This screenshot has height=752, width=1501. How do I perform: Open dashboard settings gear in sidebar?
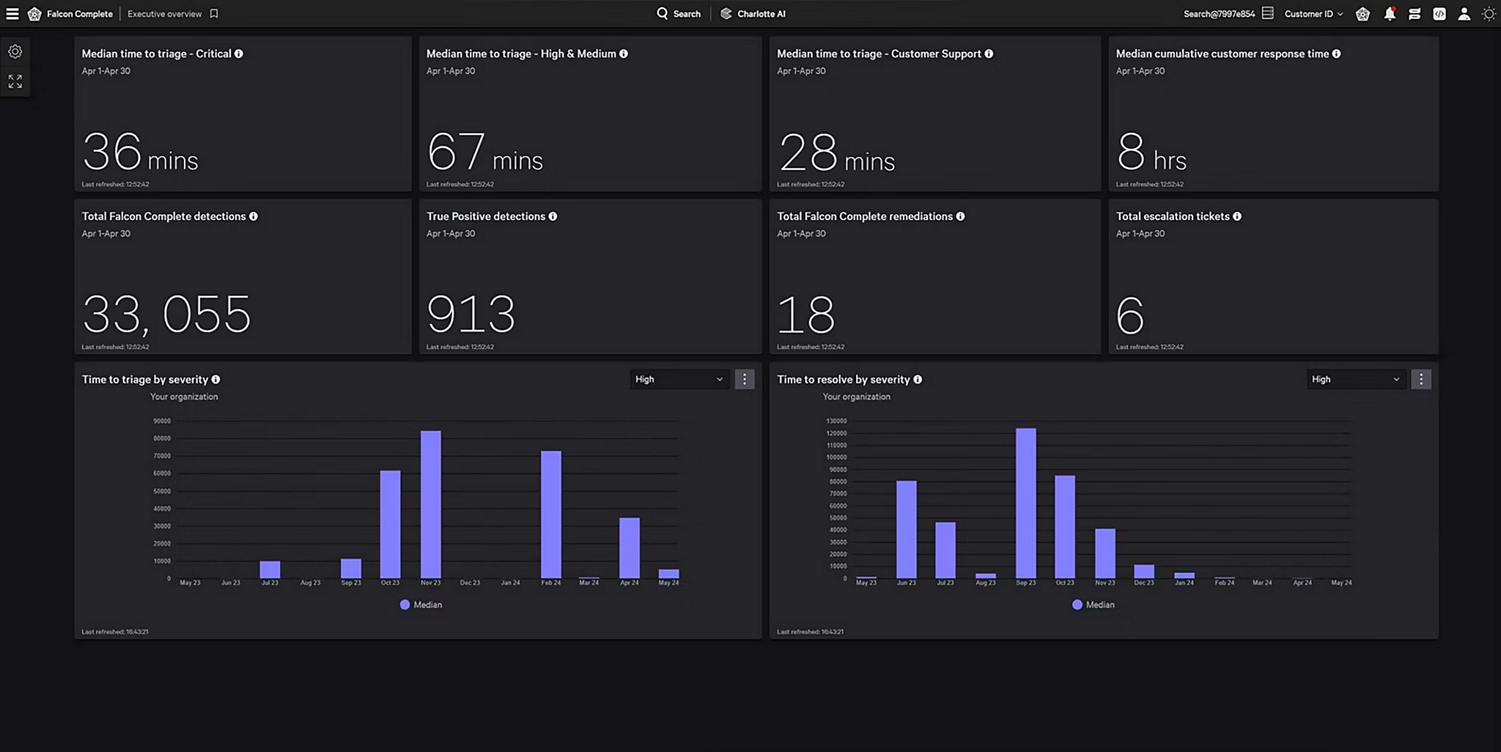coord(15,51)
